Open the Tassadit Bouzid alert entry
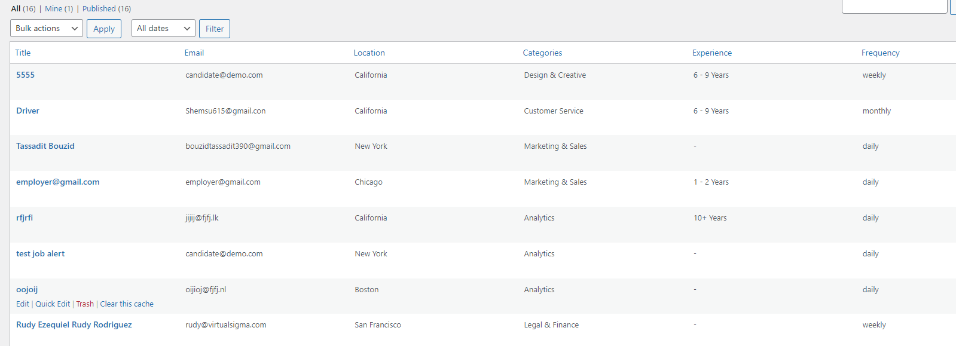956x346 pixels. tap(45, 146)
